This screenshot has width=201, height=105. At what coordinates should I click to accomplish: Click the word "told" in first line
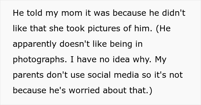click(x=34, y=13)
